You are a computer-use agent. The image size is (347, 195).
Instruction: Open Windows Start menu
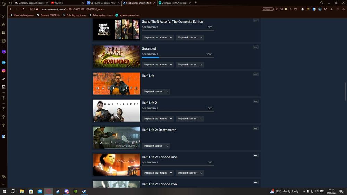[x=4, y=191]
